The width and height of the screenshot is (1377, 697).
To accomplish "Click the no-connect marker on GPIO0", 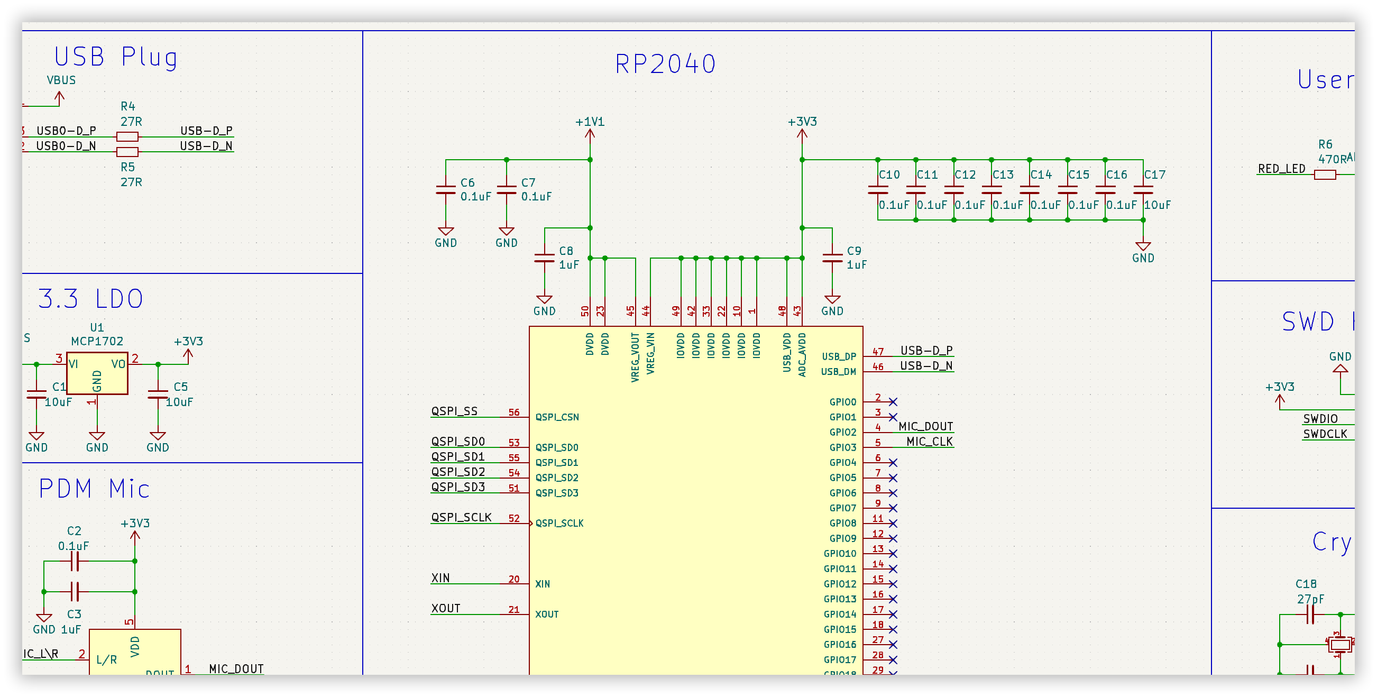I will 893,401.
